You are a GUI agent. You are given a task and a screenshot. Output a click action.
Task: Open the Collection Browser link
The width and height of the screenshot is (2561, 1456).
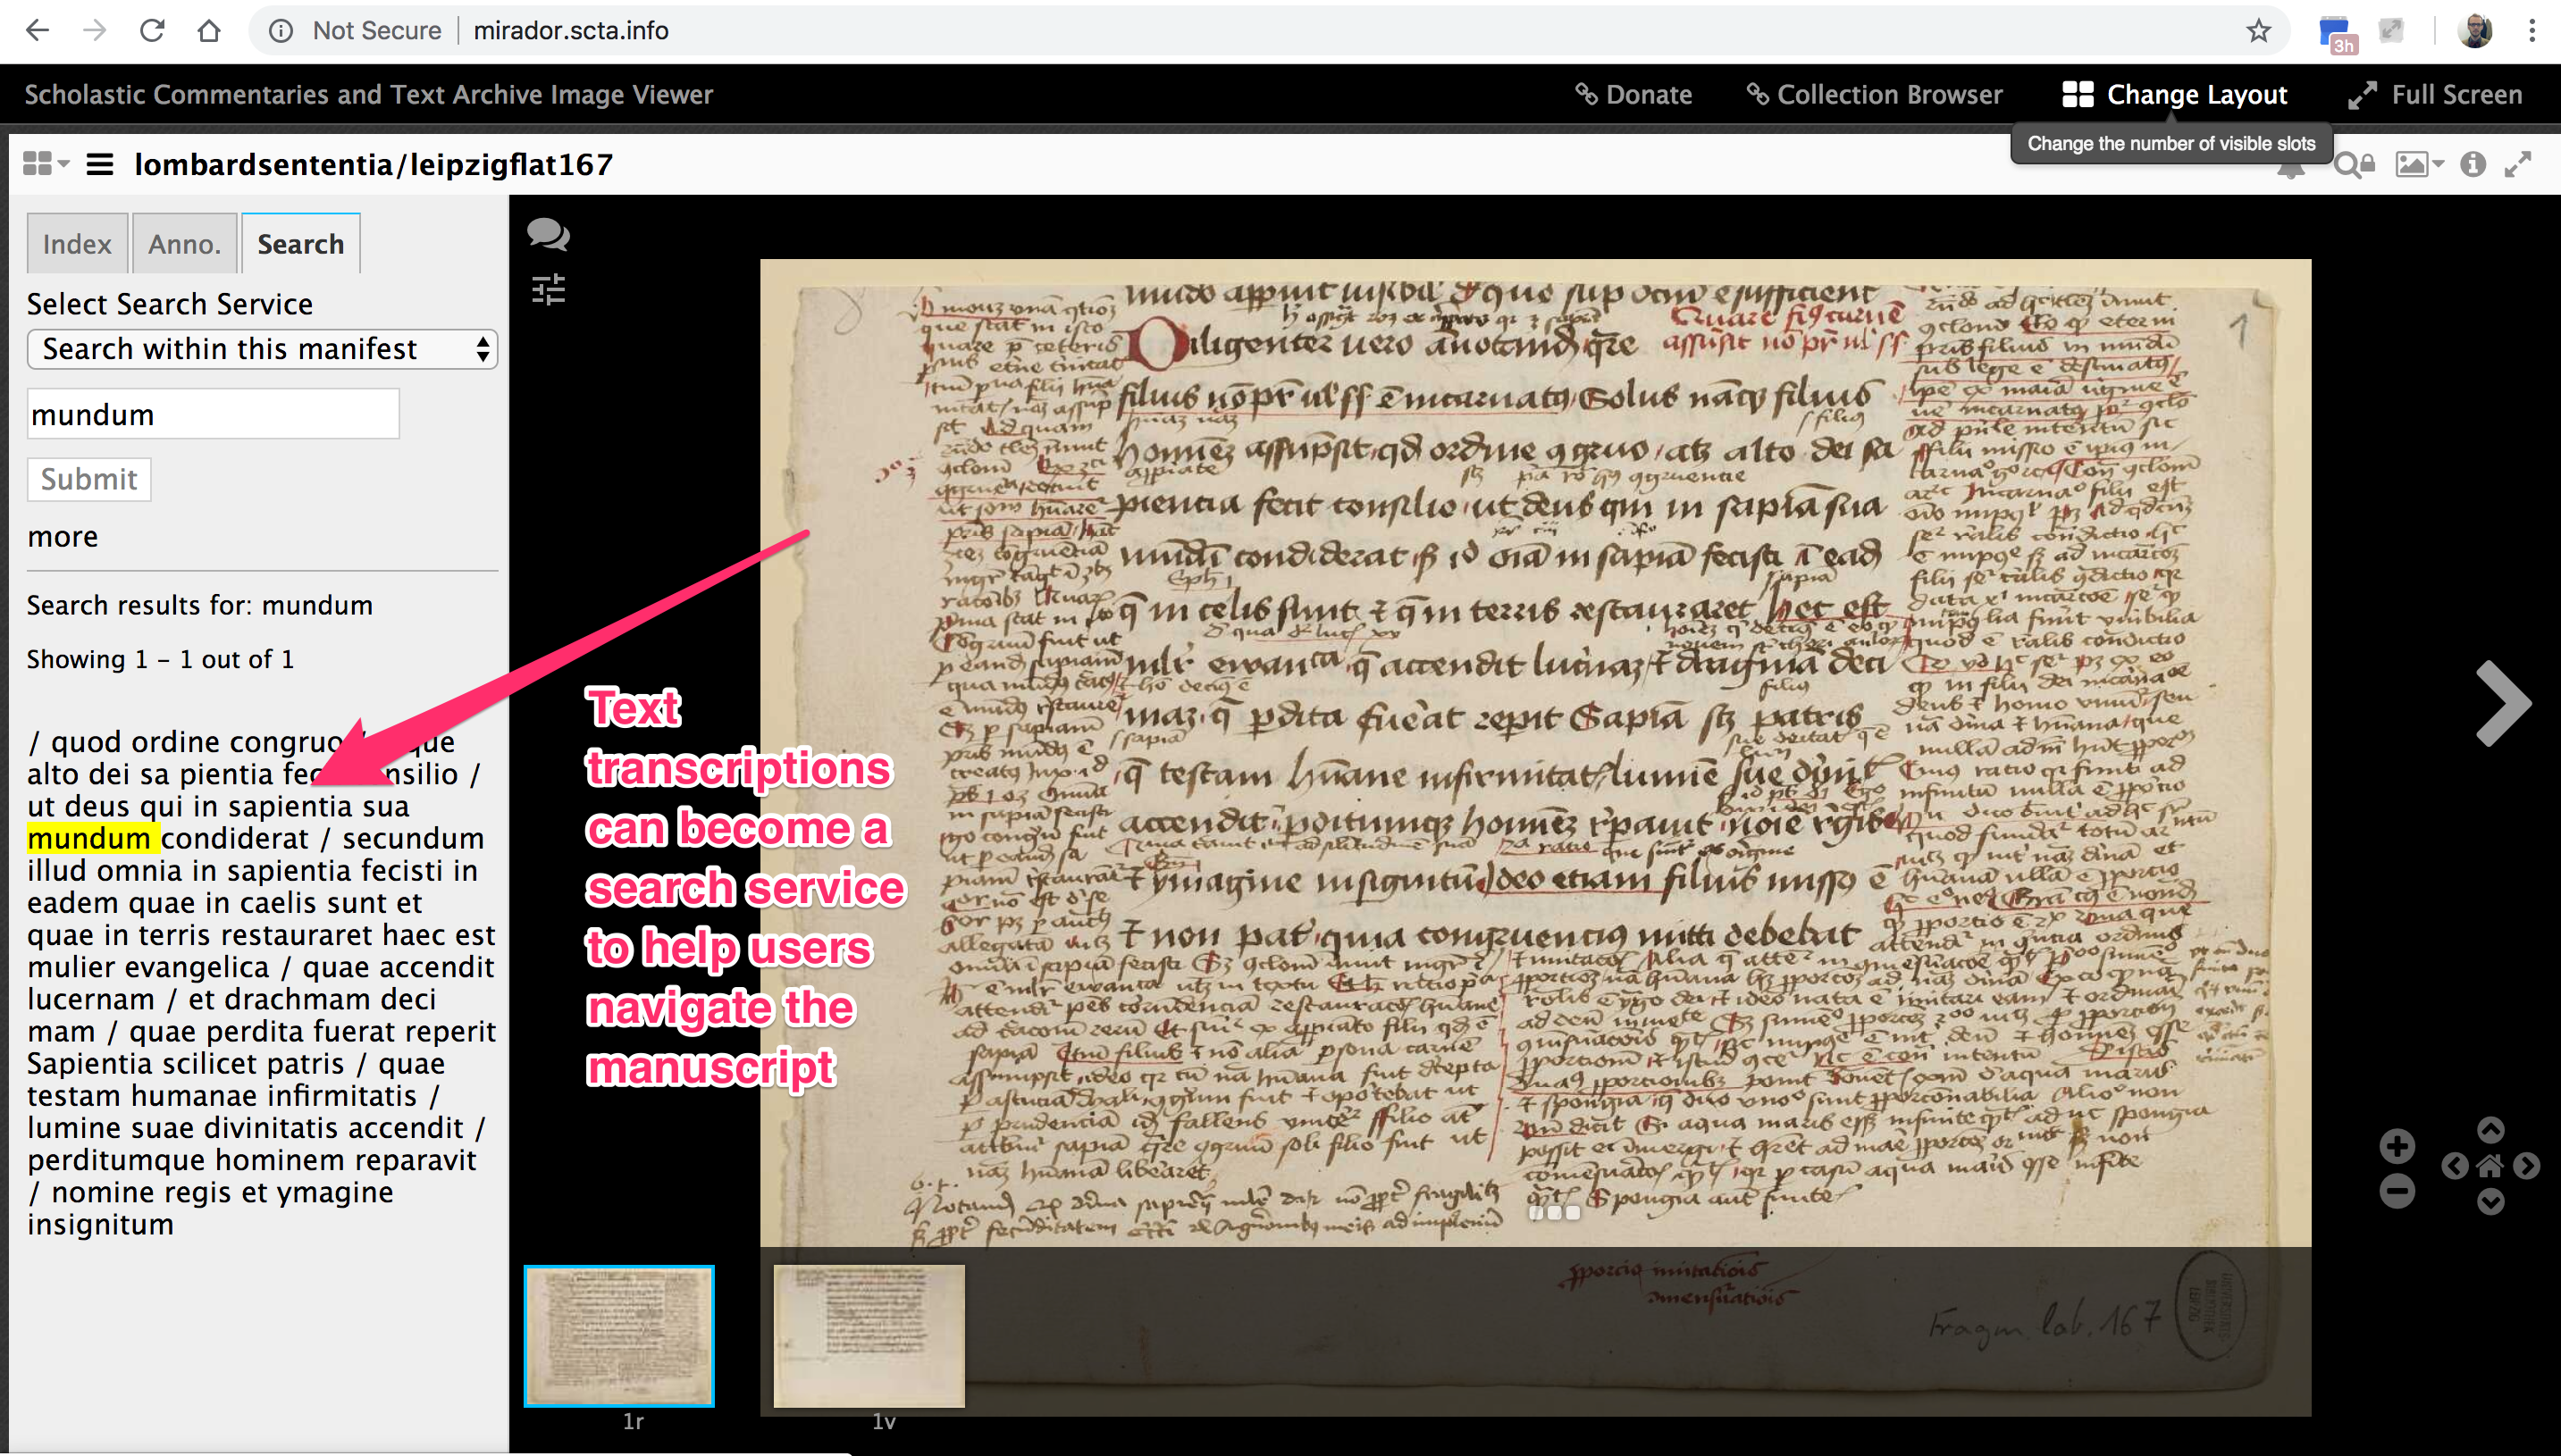[1875, 95]
